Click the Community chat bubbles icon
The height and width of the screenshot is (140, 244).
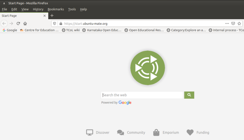(120, 133)
